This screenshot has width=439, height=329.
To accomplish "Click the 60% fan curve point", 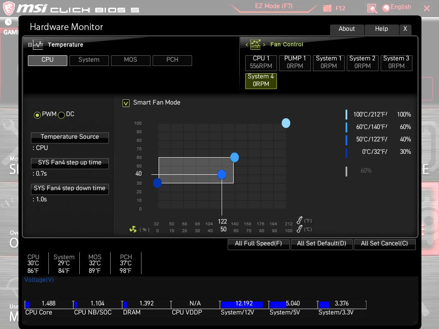I will click(235, 158).
